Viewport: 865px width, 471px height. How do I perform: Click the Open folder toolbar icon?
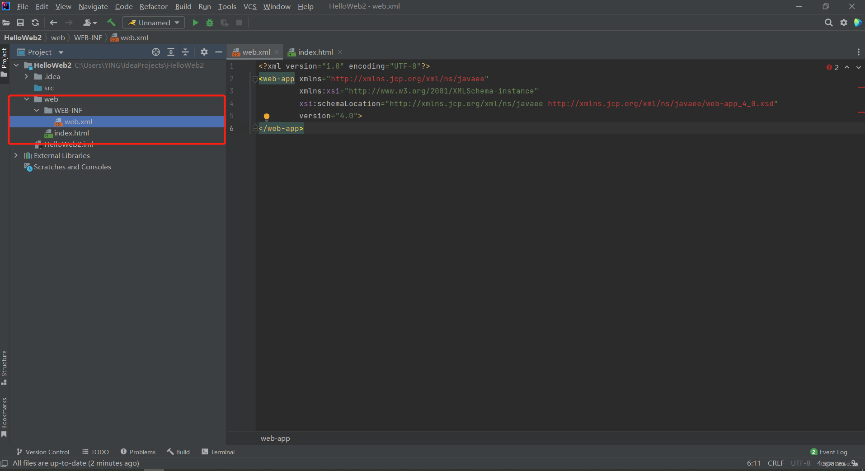coord(6,23)
